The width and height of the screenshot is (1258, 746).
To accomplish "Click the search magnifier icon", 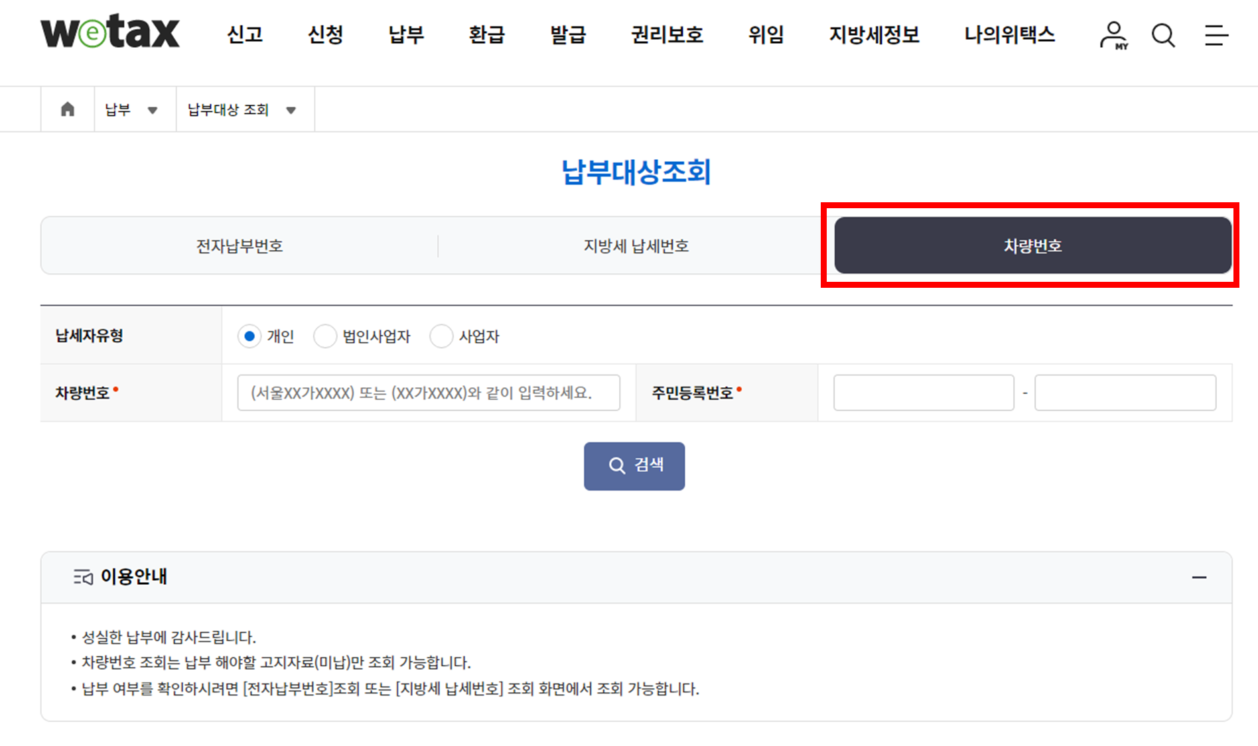I will [x=1162, y=35].
